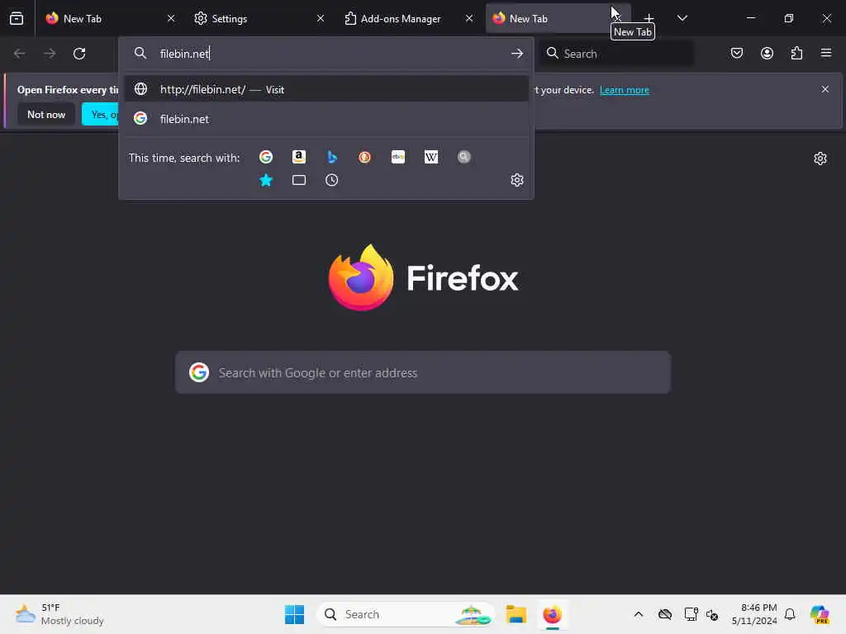
Task: Click the Not now button
Action: [x=46, y=114]
